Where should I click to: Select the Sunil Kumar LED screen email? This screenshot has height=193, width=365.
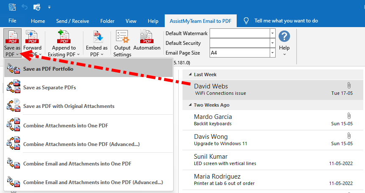tap(273, 160)
